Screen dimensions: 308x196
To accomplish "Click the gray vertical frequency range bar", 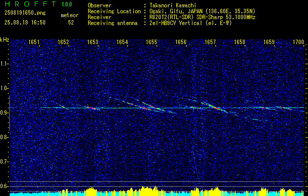I will [x=9, y=113].
